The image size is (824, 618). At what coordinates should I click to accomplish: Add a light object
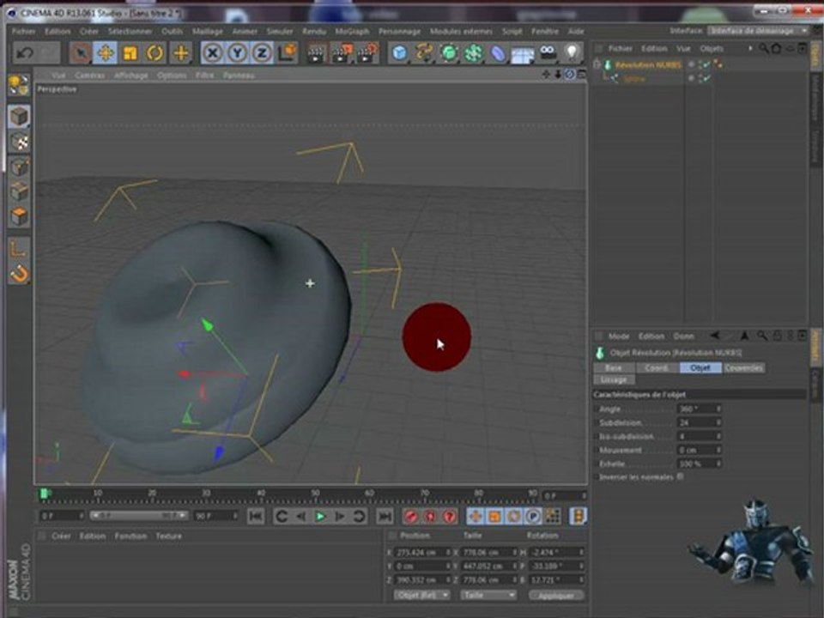pyautogui.click(x=573, y=53)
